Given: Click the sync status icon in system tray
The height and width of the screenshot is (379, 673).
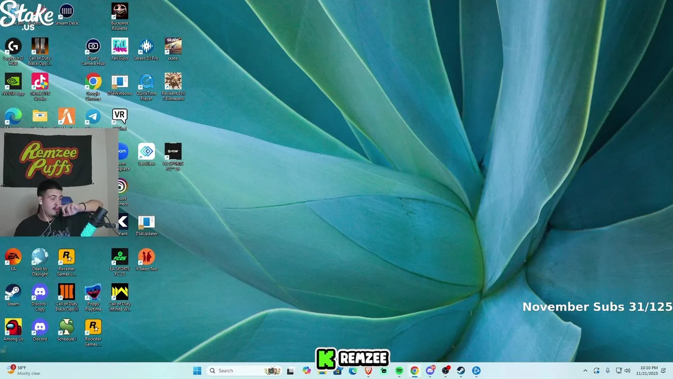Looking at the screenshot, I should 596,371.
